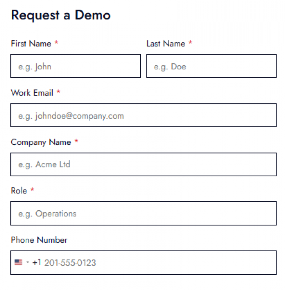Click the red asterisk beside First Name

coord(56,43)
